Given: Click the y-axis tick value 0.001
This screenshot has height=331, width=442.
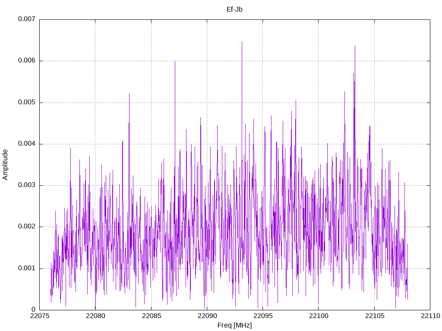Looking at the screenshot, I should coord(27,268).
